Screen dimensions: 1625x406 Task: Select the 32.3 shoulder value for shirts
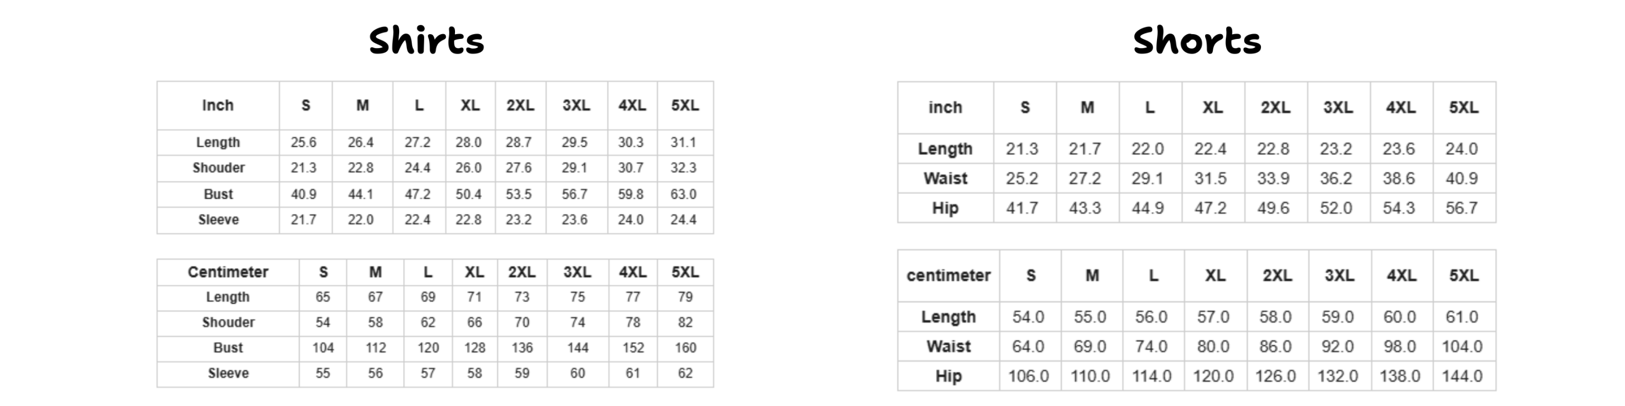pyautogui.click(x=683, y=168)
